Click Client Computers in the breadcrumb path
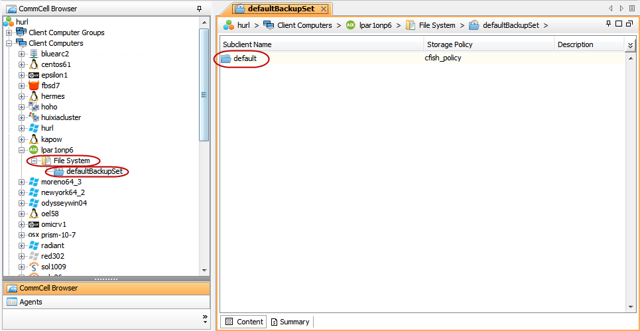Image resolution: width=640 pixels, height=331 pixels. (x=304, y=25)
